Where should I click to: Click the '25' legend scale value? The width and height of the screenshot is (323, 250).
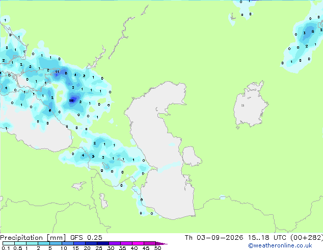tap(99, 248)
